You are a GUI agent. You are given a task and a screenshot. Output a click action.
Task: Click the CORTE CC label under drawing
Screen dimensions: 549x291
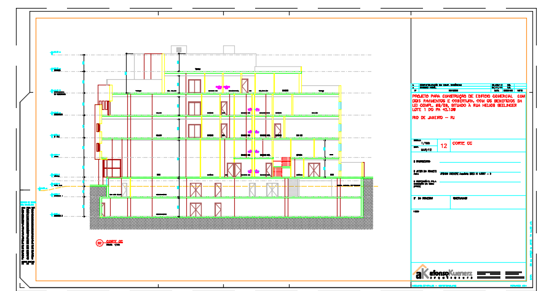point(115,241)
